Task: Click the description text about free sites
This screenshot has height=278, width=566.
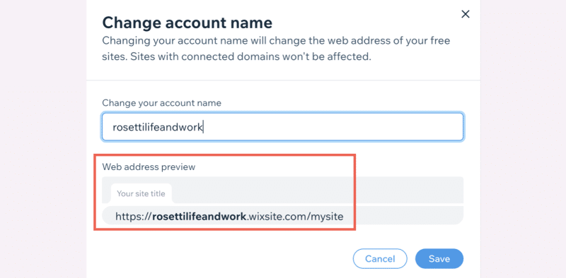Action: click(x=276, y=41)
